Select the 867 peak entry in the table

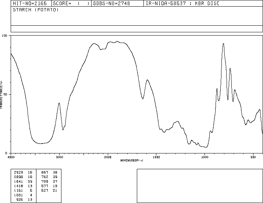[x=45, y=172]
